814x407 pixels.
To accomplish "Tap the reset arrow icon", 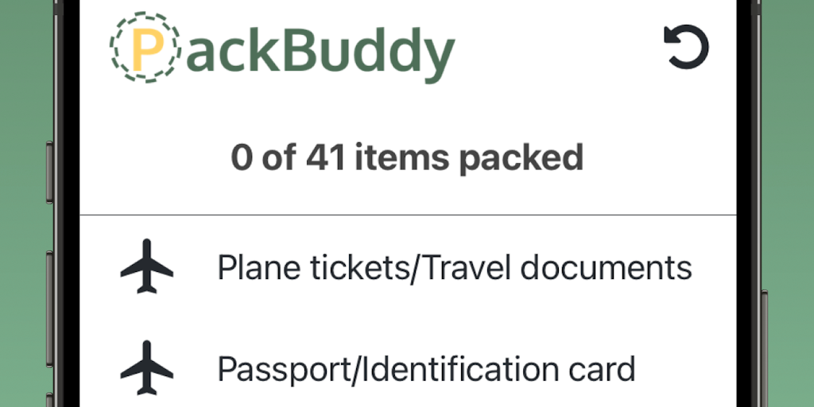I will (x=685, y=48).
